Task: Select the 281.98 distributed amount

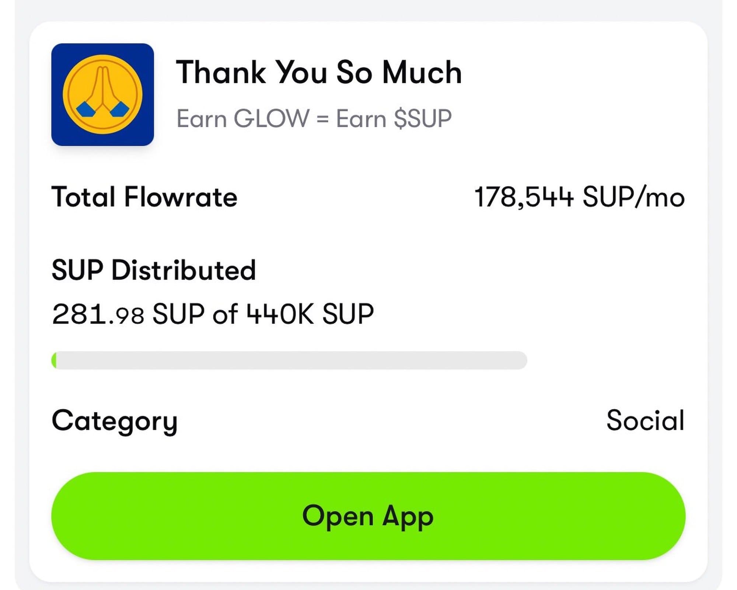Action: pos(98,314)
